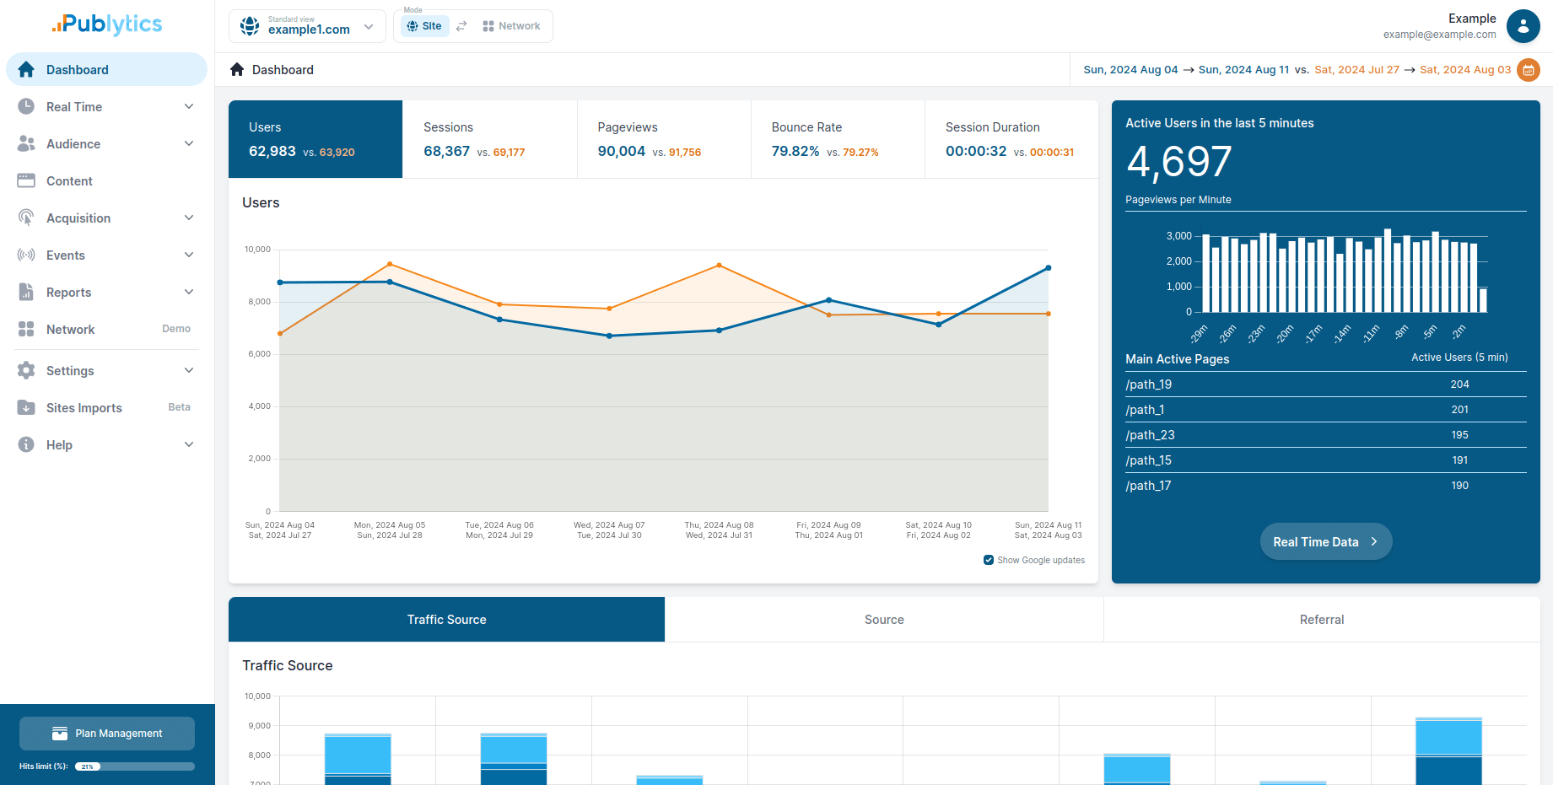Viewport: 1553px width, 785px height.
Task: Click the Settings gear icon
Action: [26, 371]
